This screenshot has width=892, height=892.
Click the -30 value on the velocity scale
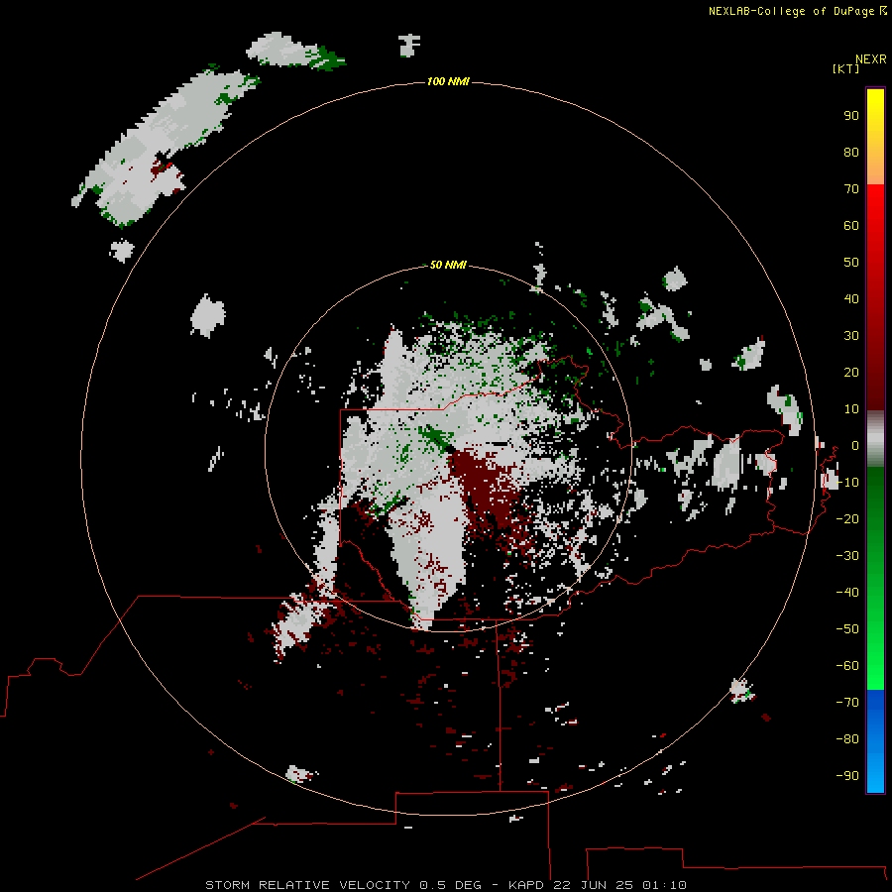click(x=847, y=556)
